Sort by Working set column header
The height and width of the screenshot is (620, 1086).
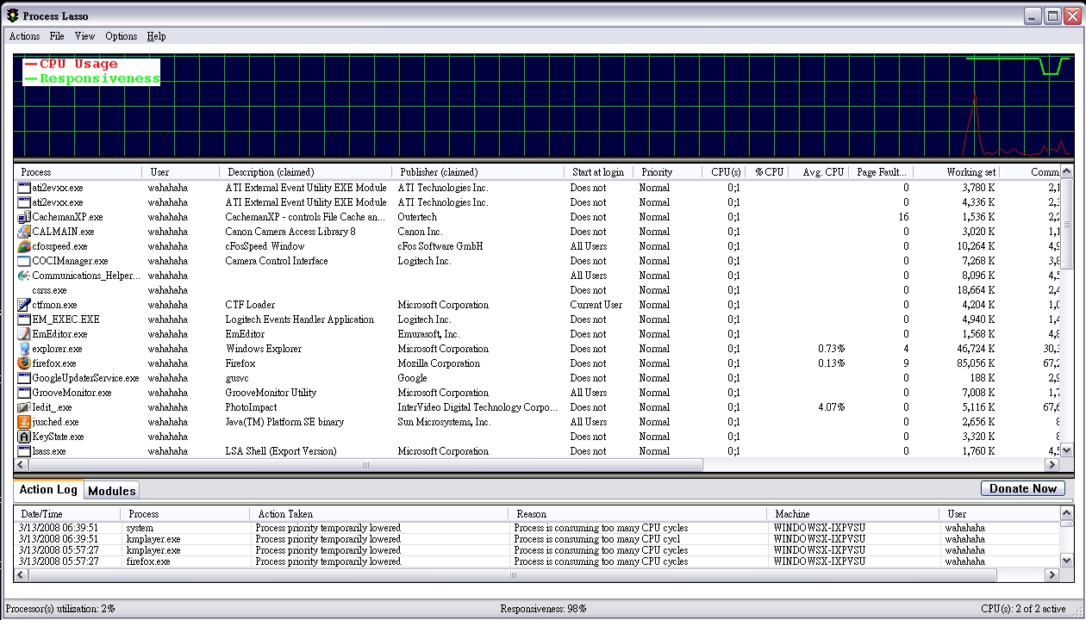click(957, 172)
